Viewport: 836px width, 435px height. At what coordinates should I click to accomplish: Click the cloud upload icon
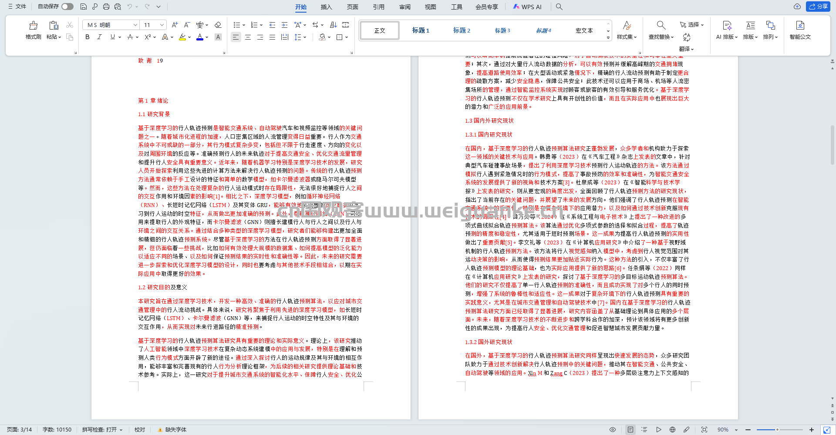797,7
